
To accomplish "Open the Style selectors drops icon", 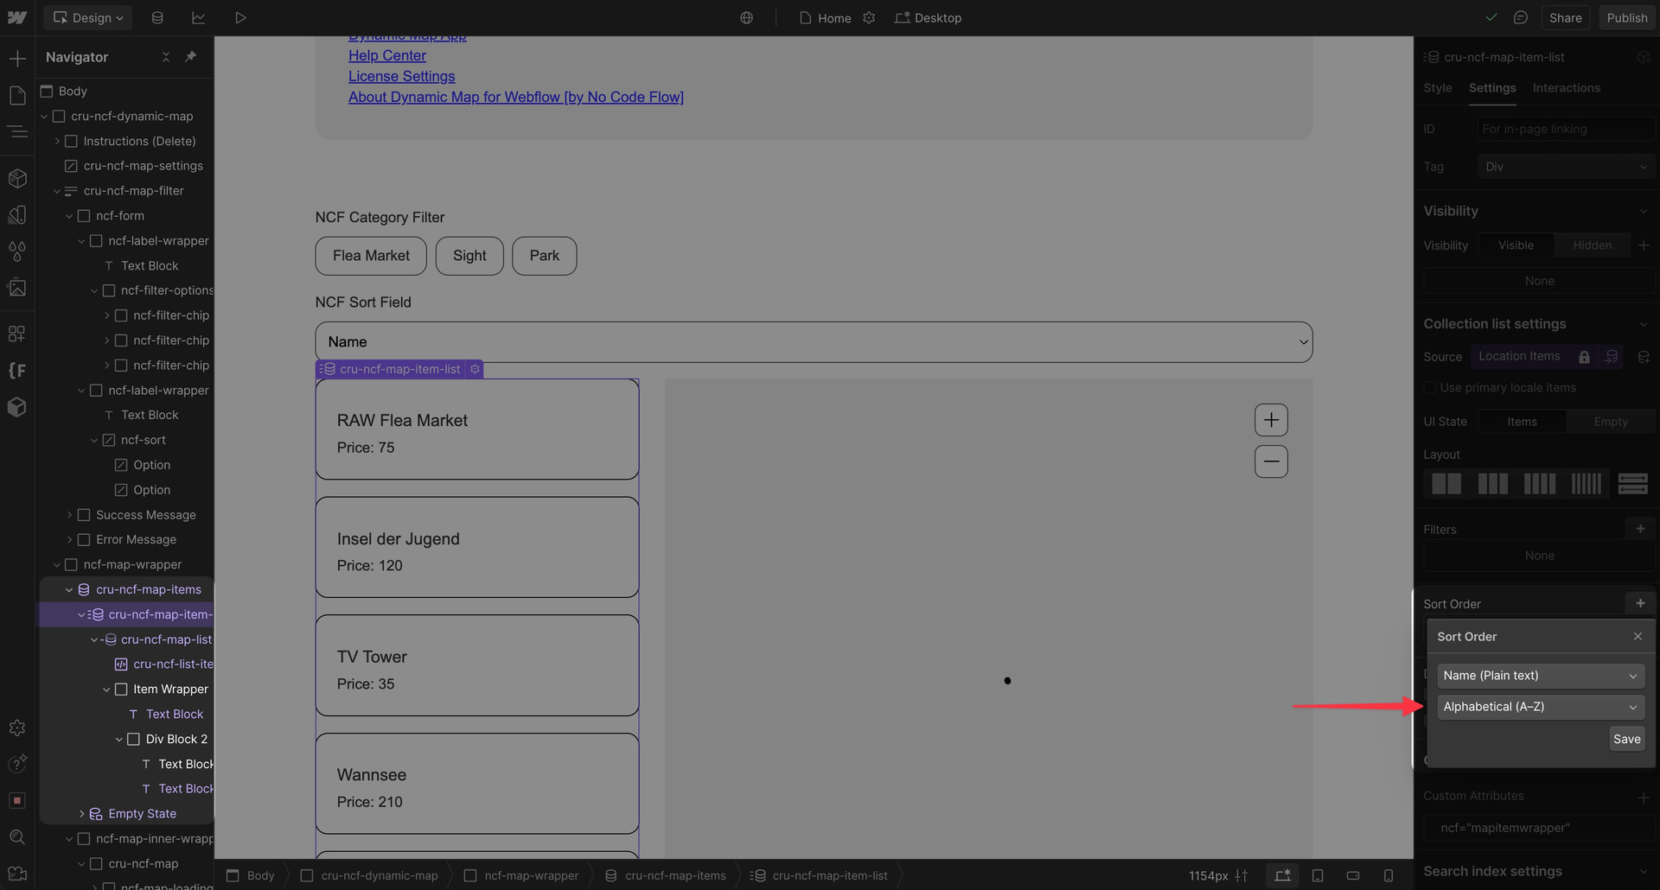I will [x=17, y=251].
